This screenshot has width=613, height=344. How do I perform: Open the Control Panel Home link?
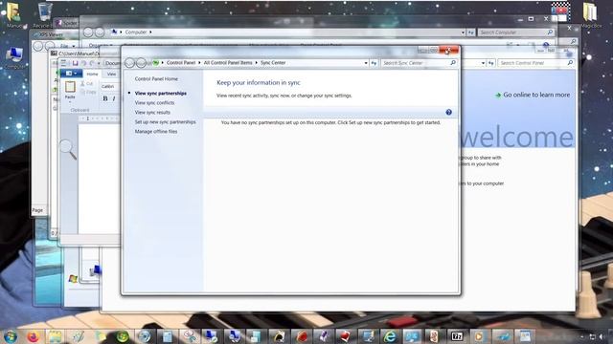[156, 78]
